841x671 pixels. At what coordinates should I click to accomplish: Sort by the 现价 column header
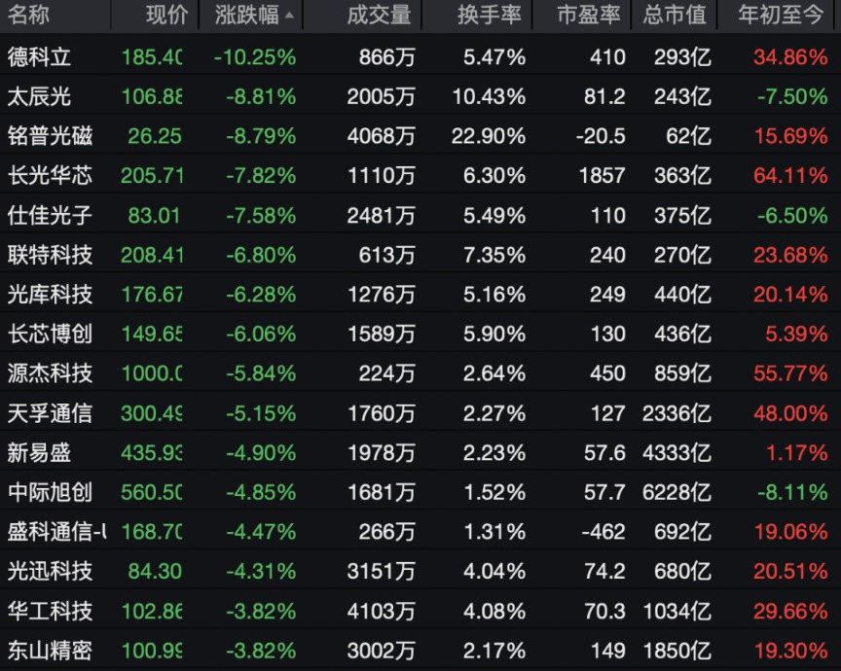(166, 16)
